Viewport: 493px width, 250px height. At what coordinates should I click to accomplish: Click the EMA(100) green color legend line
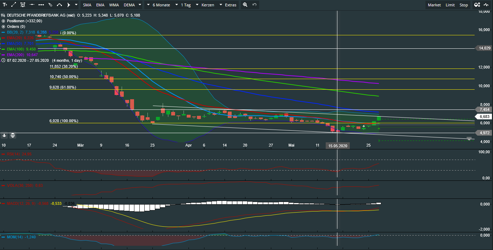pos(4,49)
